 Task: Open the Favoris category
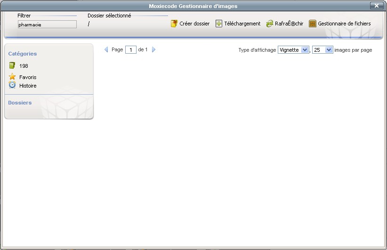(28, 77)
